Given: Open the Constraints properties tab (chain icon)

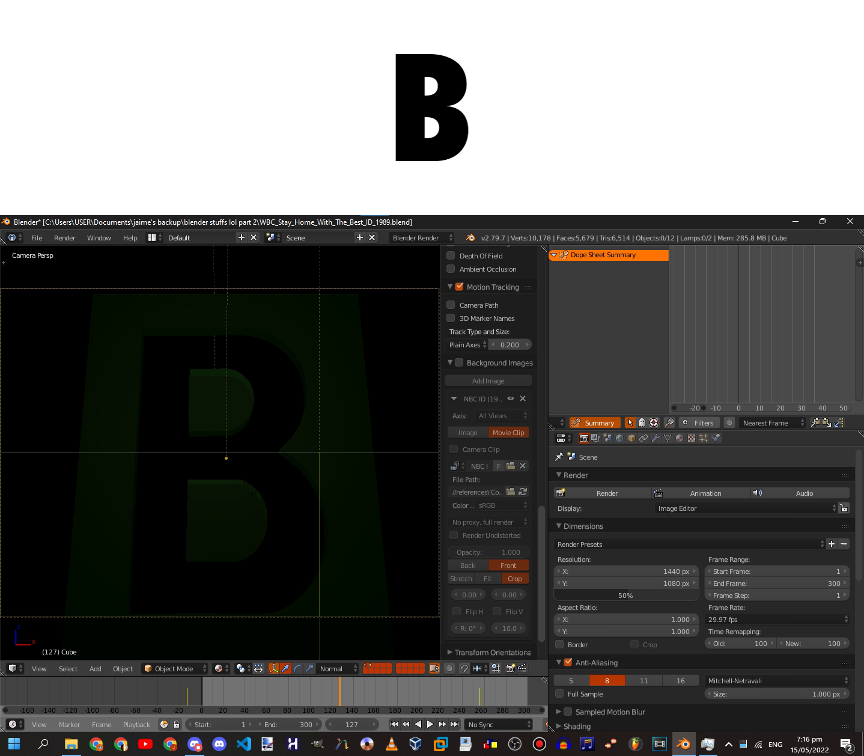Looking at the screenshot, I should [x=643, y=438].
